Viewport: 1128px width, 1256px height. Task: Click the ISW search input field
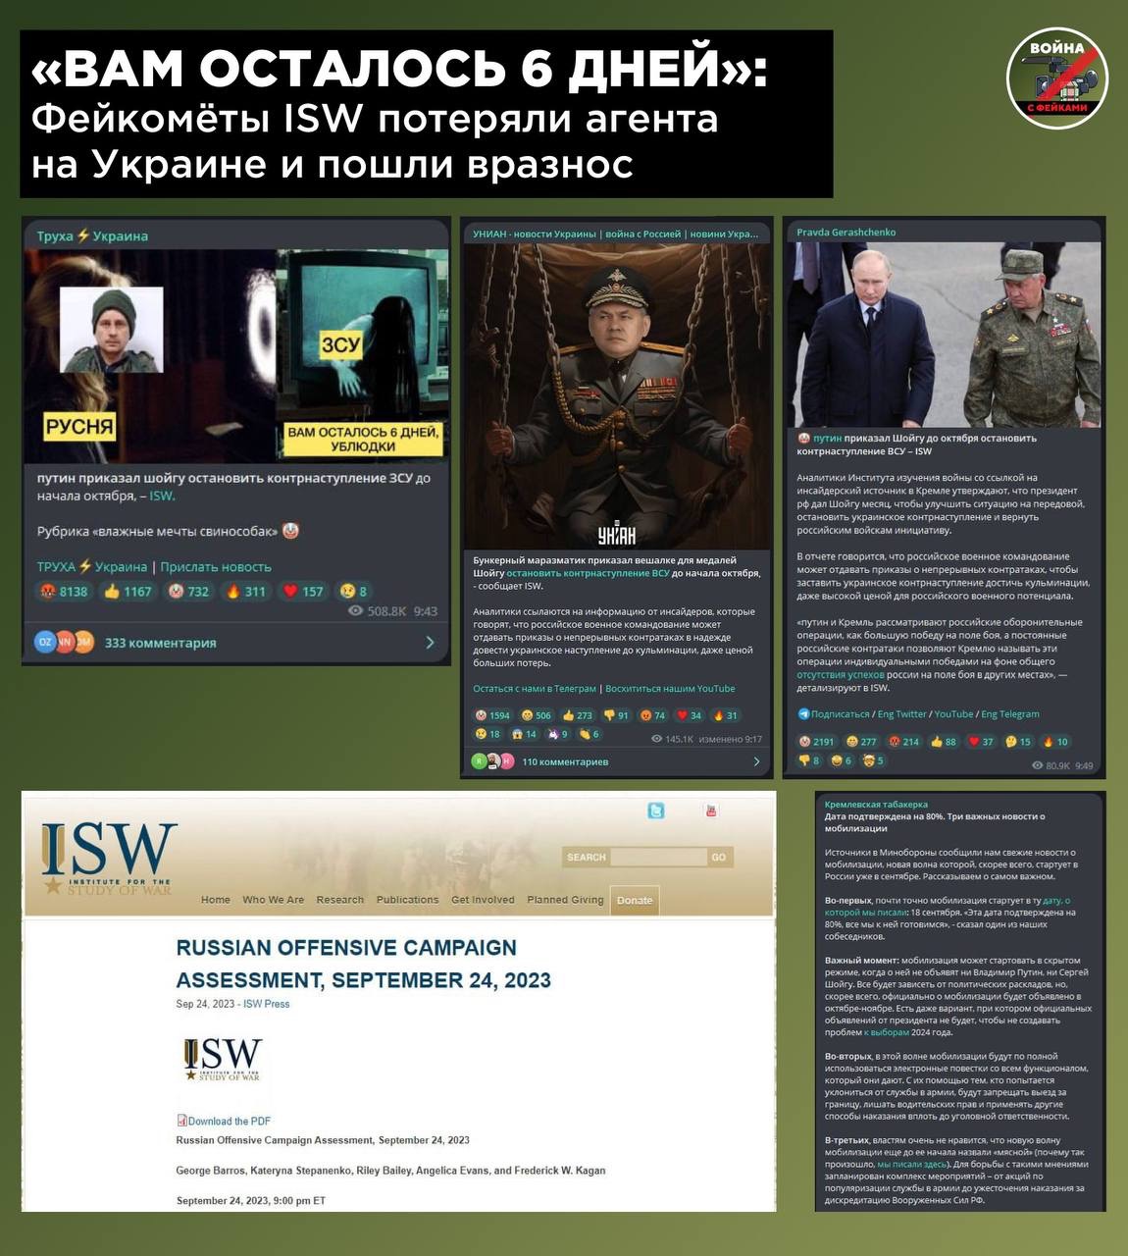pos(658,858)
